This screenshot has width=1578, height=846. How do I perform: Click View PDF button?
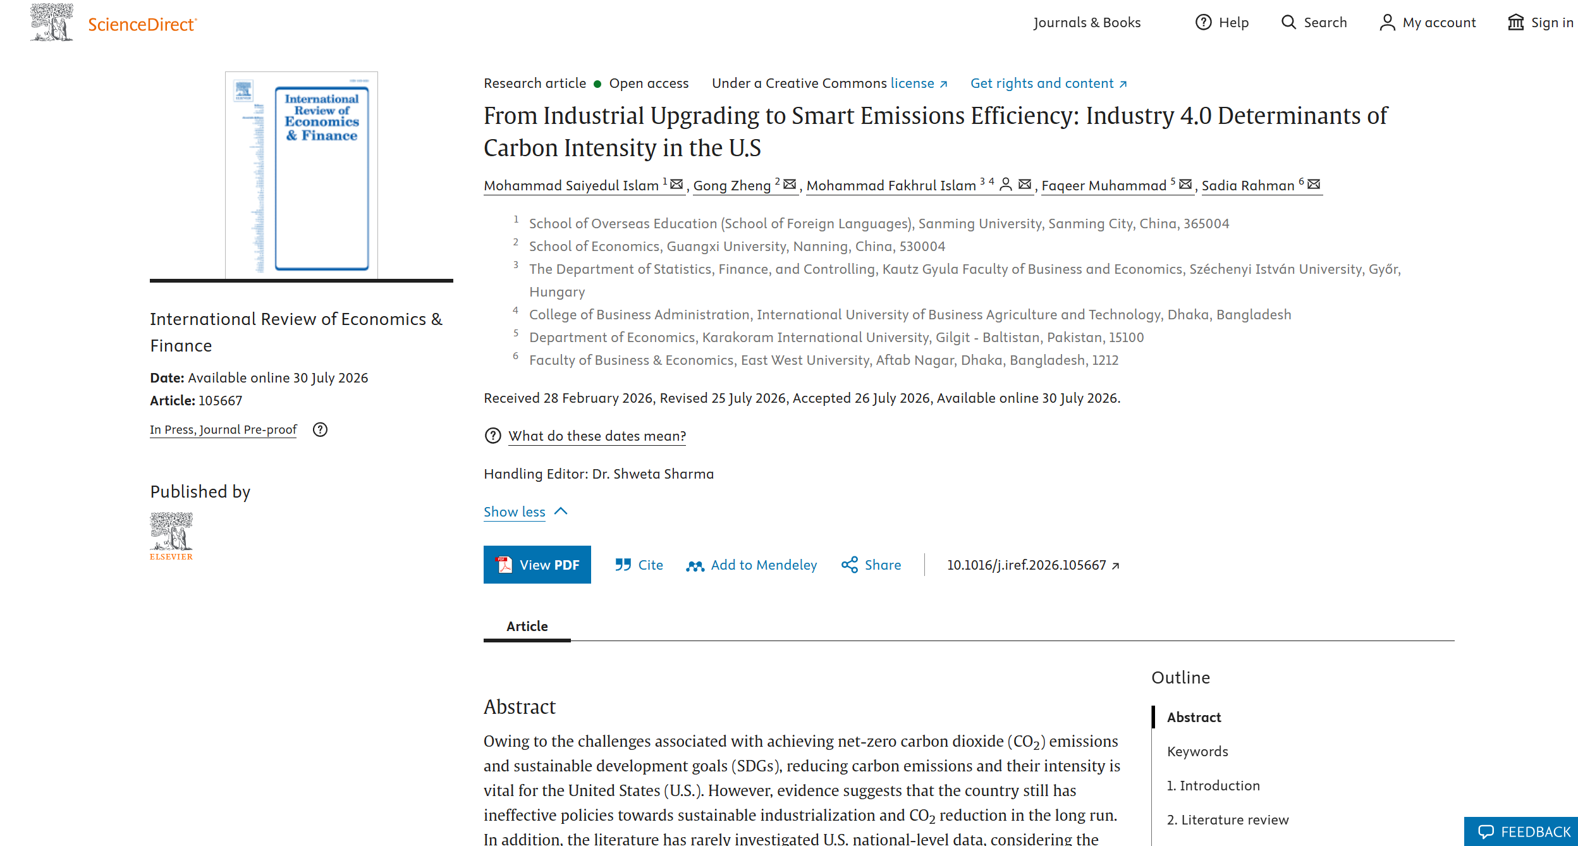tap(537, 565)
